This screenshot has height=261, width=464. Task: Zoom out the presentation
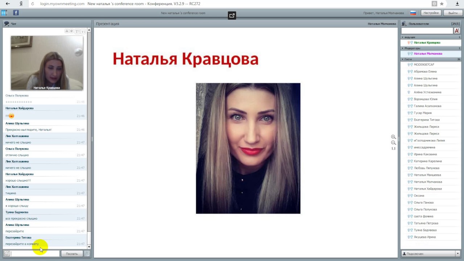coord(393,143)
